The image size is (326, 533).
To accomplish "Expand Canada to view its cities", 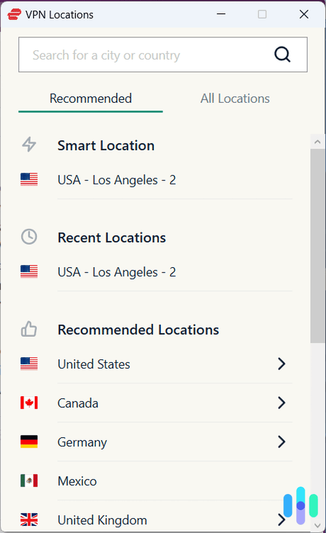I will 282,403.
